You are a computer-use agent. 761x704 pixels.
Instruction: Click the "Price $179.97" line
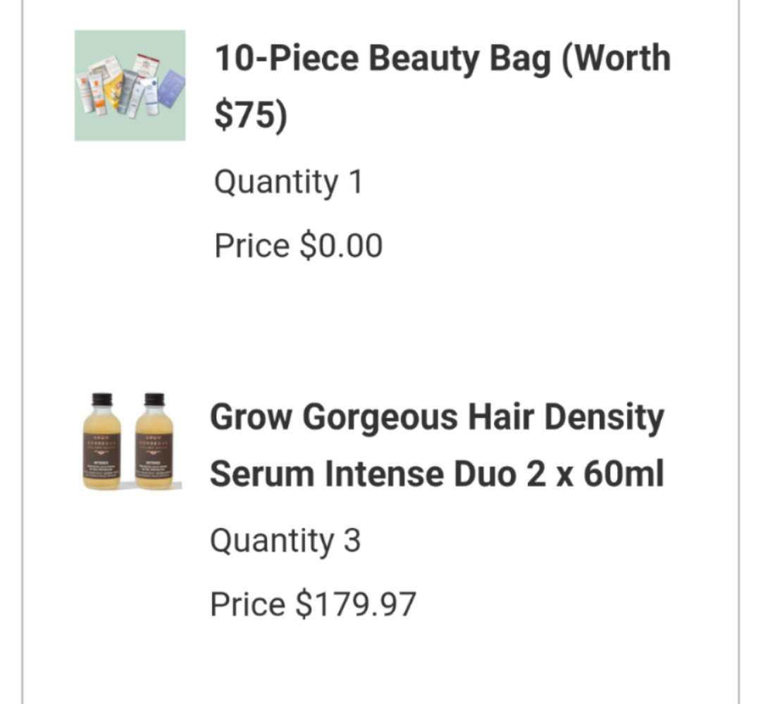coord(313,605)
